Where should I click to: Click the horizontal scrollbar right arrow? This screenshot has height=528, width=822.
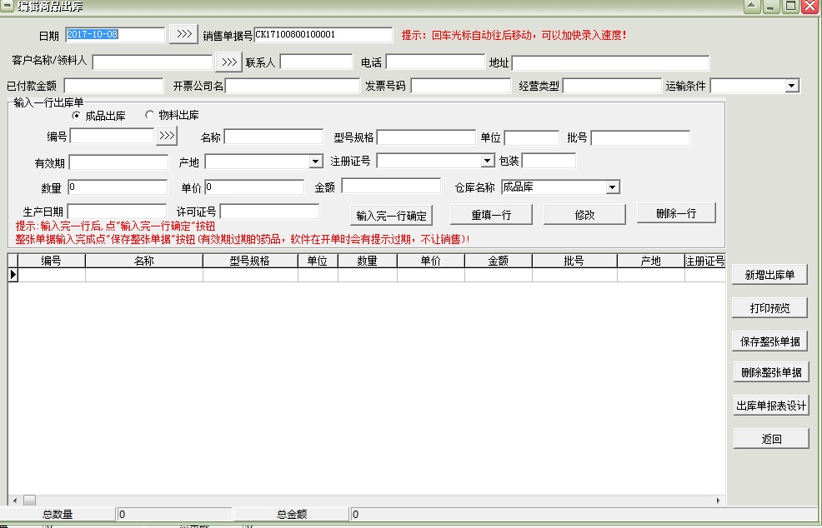coord(718,501)
